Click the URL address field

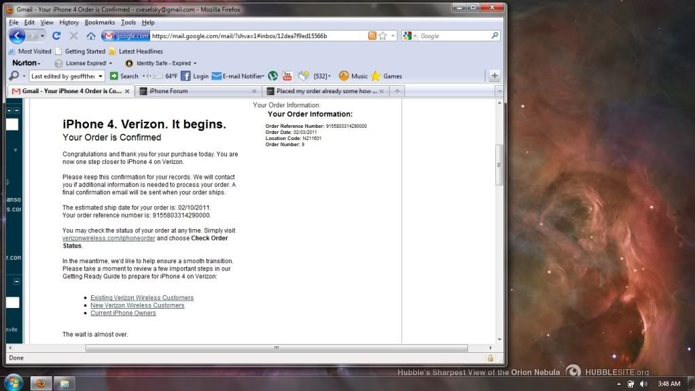258,36
